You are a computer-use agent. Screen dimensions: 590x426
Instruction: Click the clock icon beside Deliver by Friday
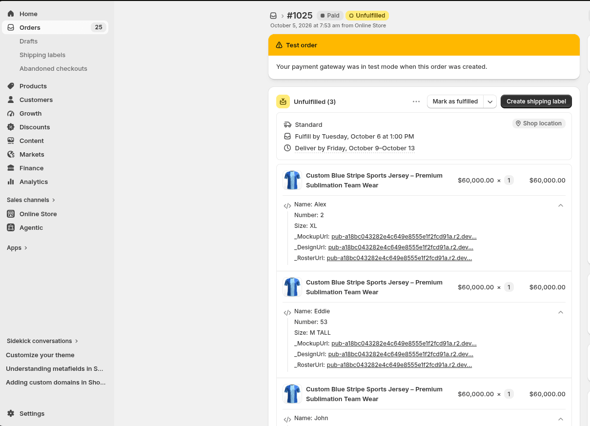click(x=287, y=148)
